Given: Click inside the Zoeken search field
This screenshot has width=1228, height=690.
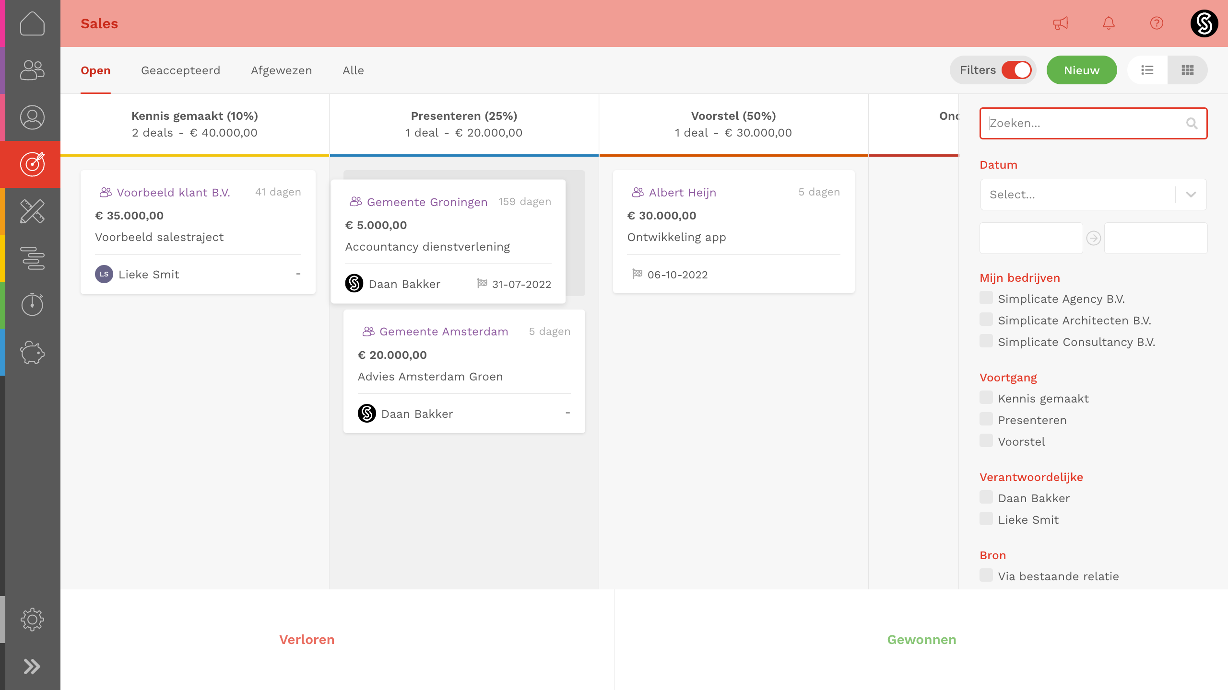Looking at the screenshot, I should pos(1079,123).
